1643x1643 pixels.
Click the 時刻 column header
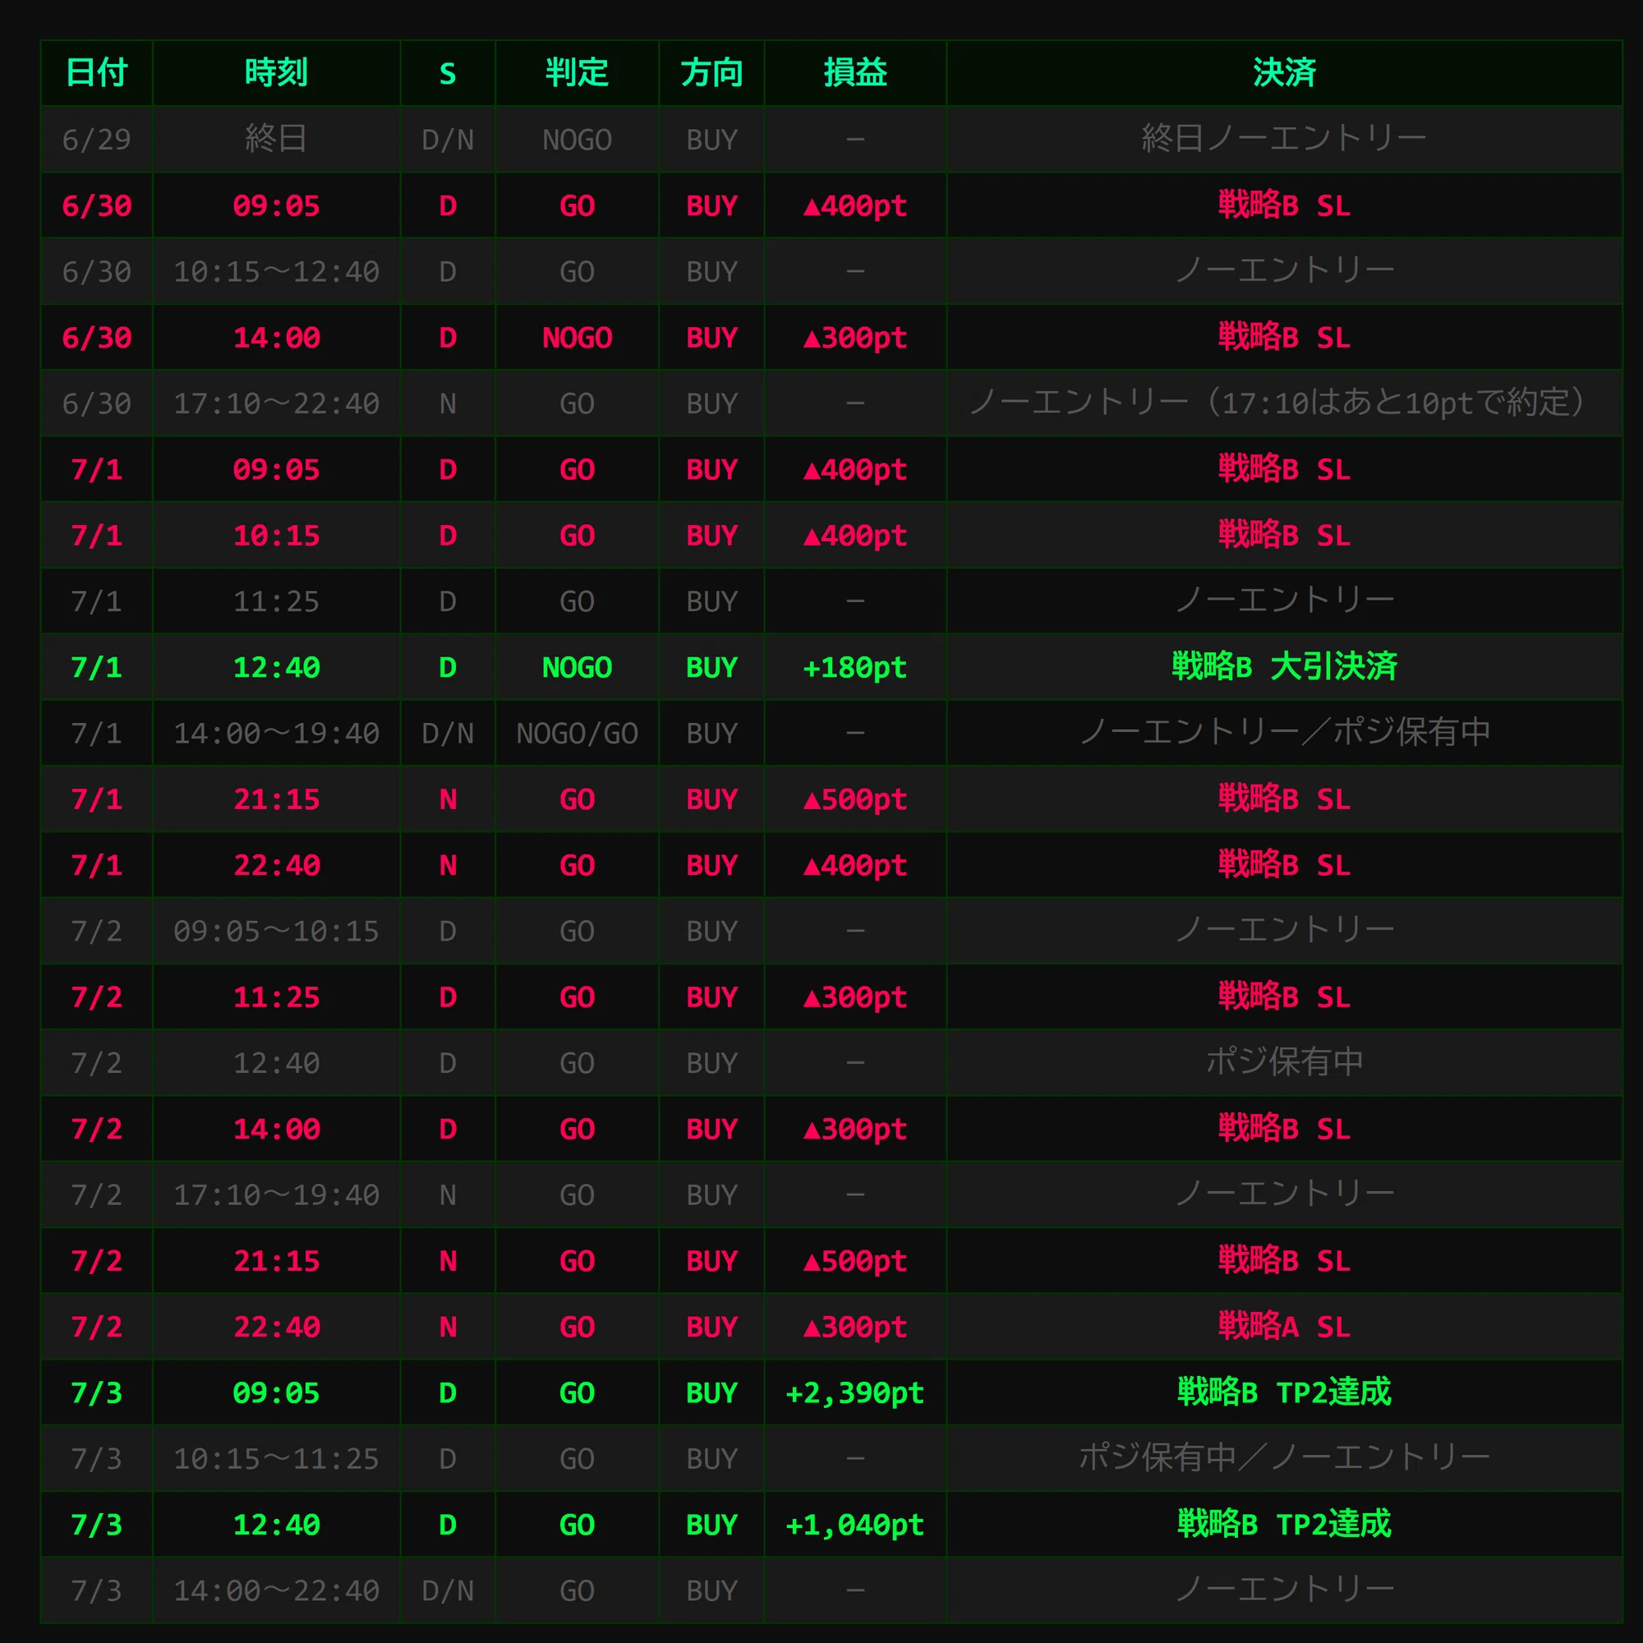click(x=276, y=73)
